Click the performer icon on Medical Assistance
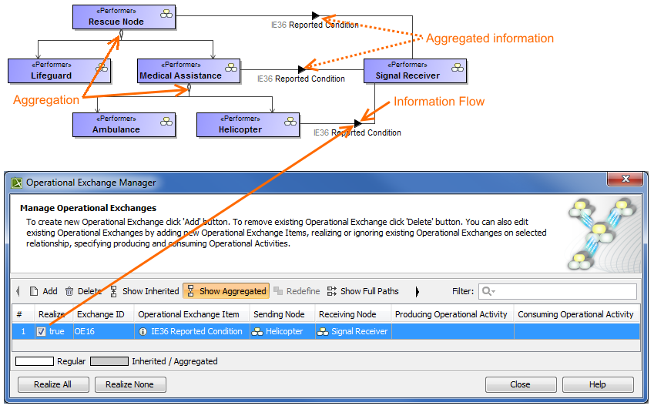654x409 pixels. click(230, 68)
